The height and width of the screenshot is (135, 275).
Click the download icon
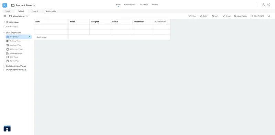263,5
